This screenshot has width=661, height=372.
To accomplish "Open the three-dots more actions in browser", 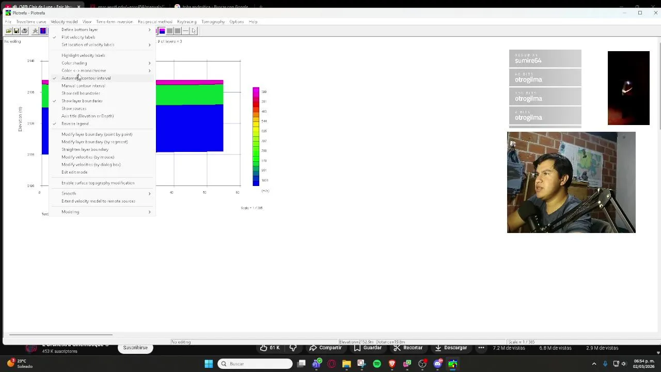I will tap(481, 348).
